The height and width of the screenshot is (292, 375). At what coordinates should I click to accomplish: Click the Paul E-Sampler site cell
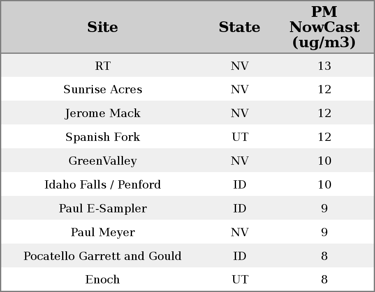tap(103, 209)
